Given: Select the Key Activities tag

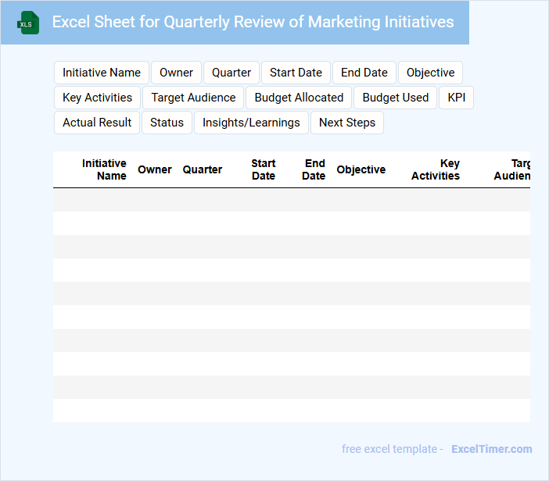Looking at the screenshot, I should tap(98, 98).
